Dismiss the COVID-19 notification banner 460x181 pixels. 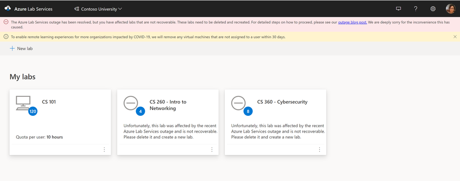(455, 37)
